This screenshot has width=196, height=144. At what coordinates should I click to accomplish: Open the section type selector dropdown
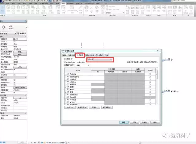(x=14, y=27)
